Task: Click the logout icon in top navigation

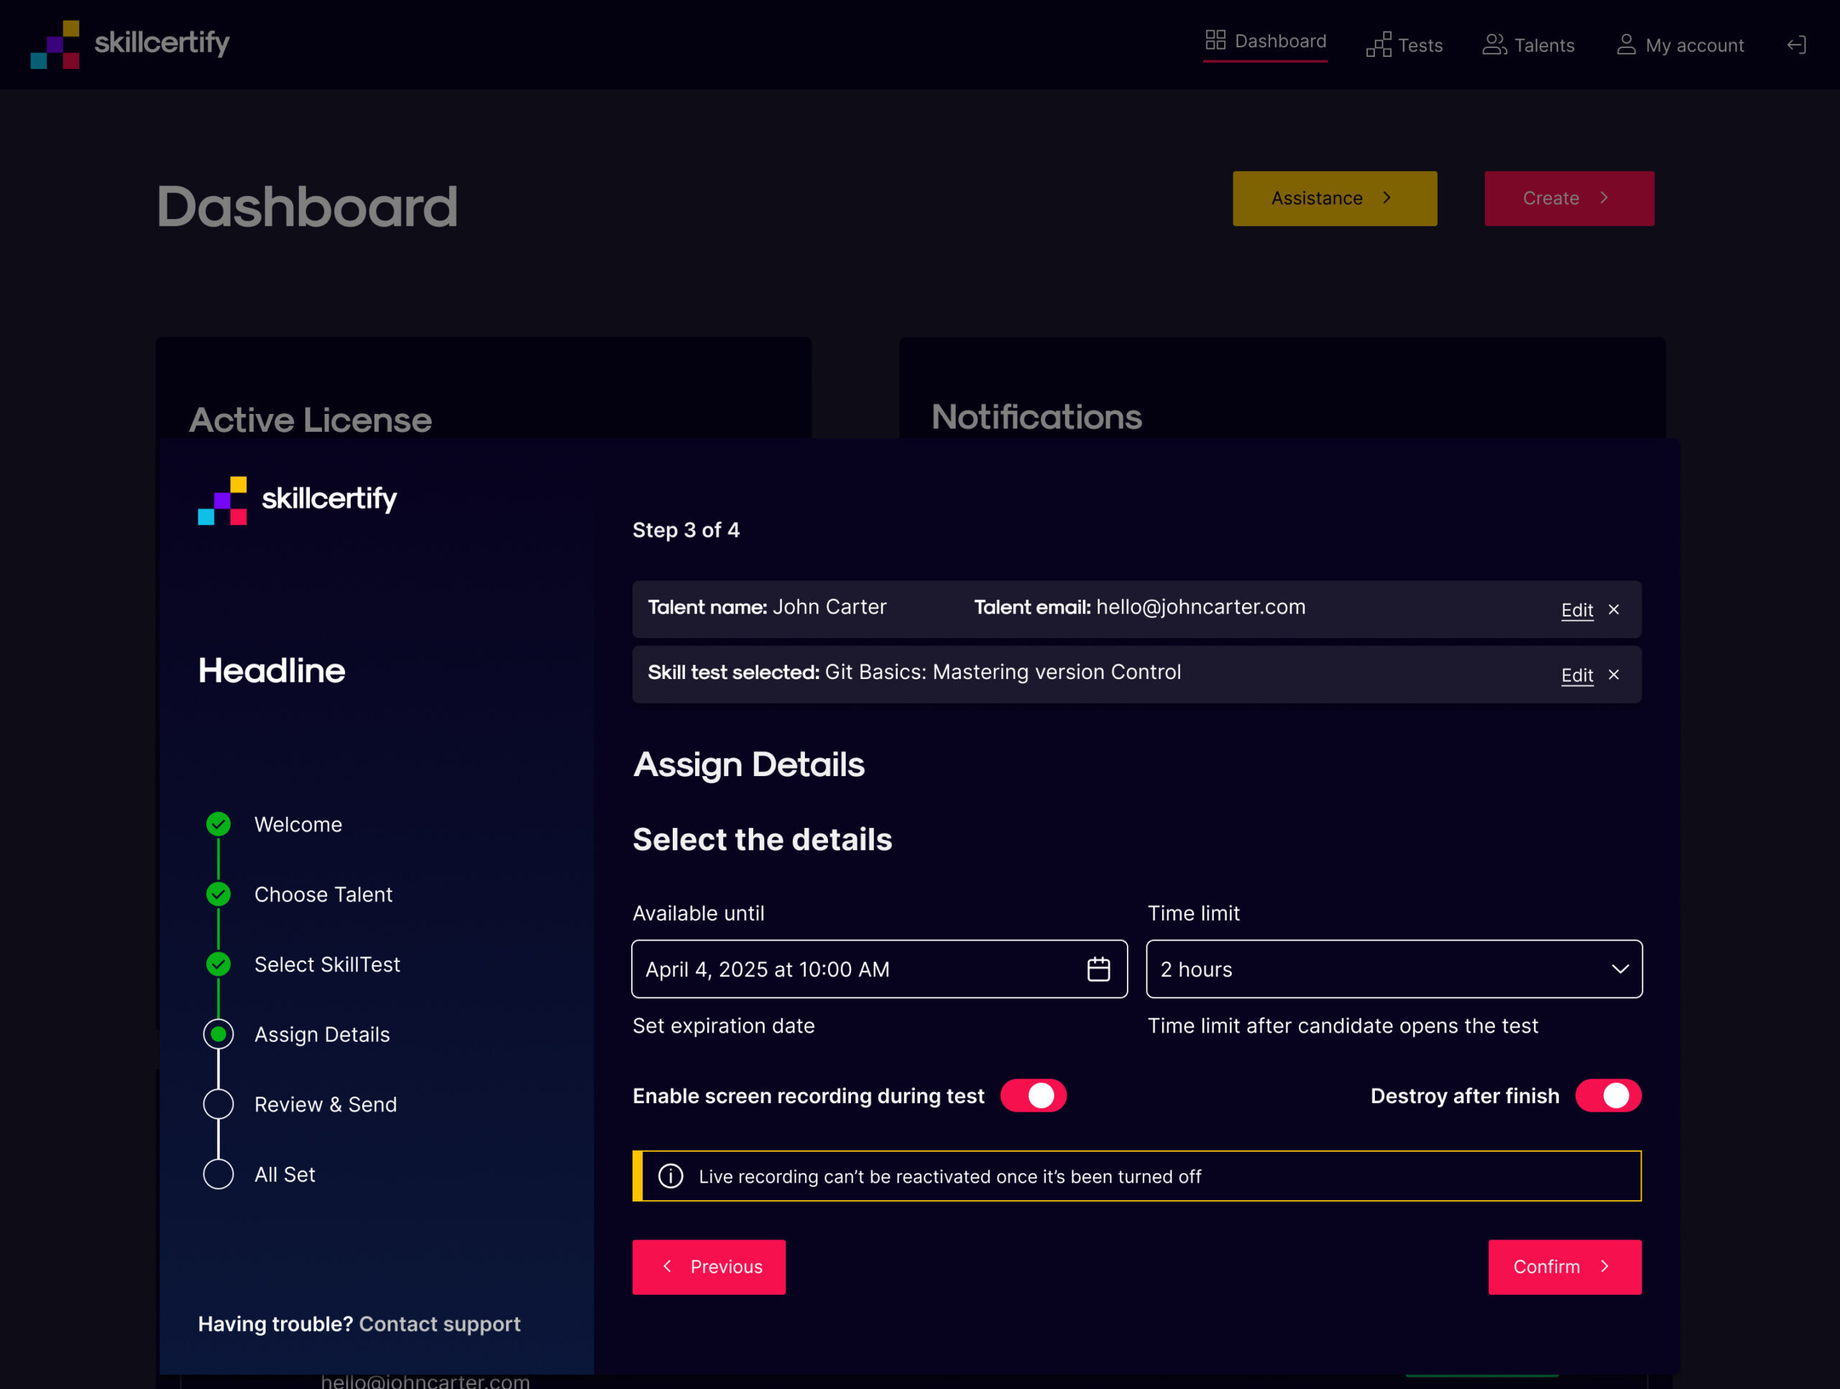Action: click(x=1796, y=45)
